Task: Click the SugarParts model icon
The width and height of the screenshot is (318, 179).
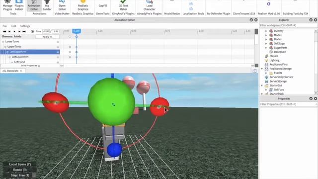Action: [271, 48]
